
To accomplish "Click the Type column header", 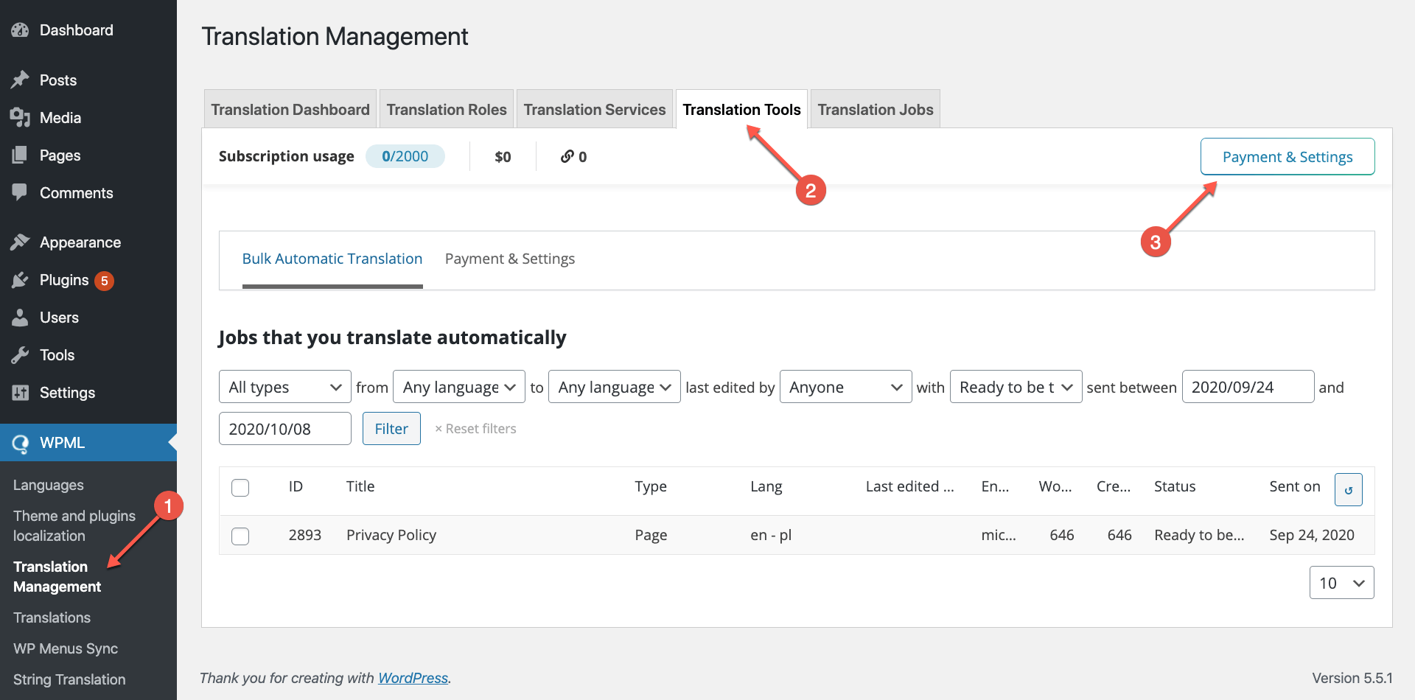I will (x=651, y=486).
